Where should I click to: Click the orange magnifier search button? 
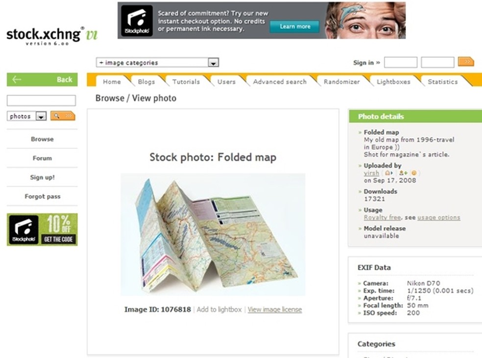(x=63, y=116)
